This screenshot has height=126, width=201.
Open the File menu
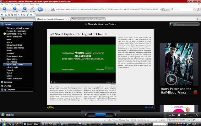(x=2, y=4)
